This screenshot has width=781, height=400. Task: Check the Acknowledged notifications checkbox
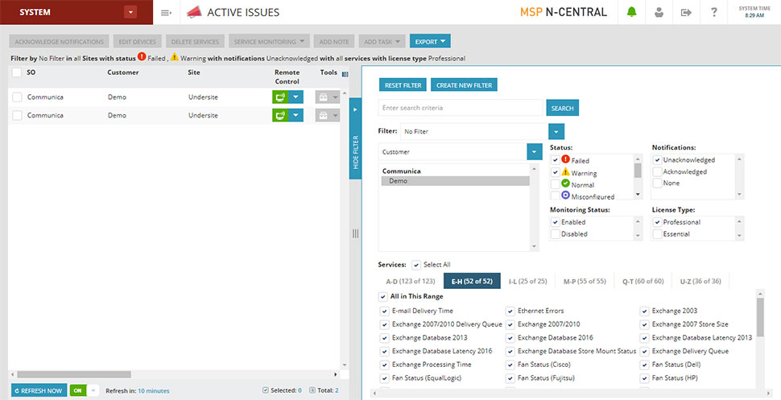(658, 172)
